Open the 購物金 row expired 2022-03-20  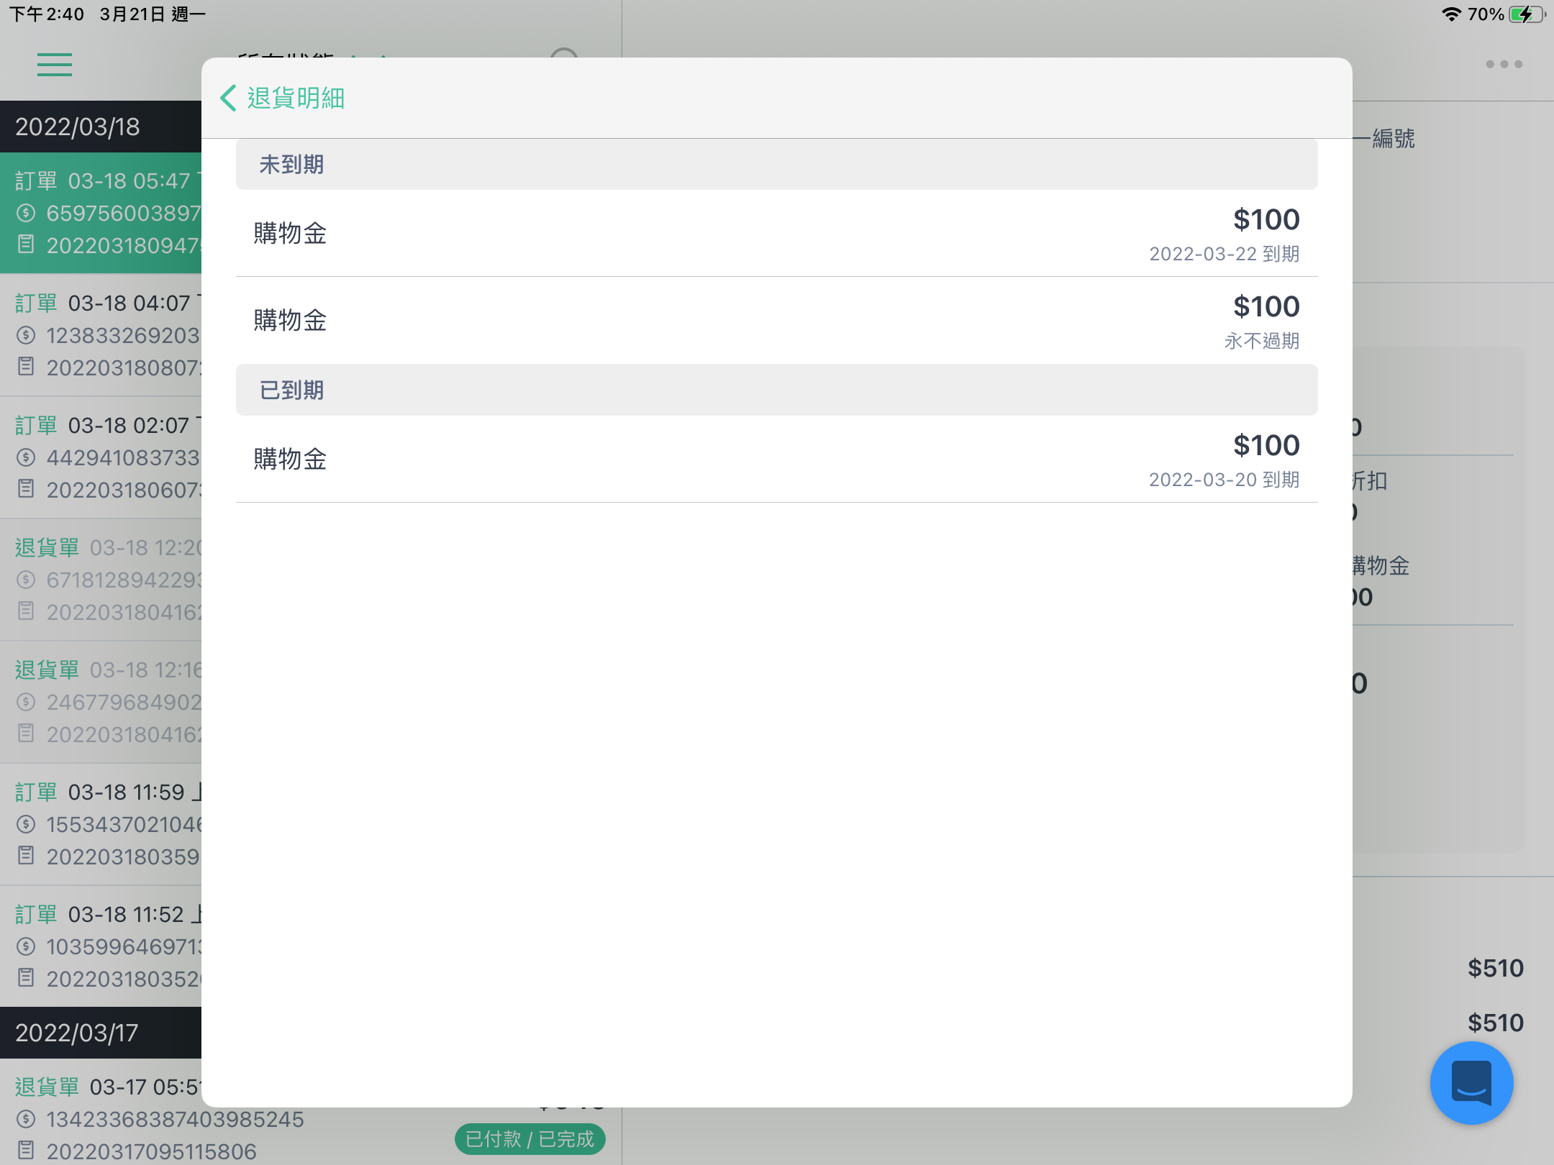[776, 459]
